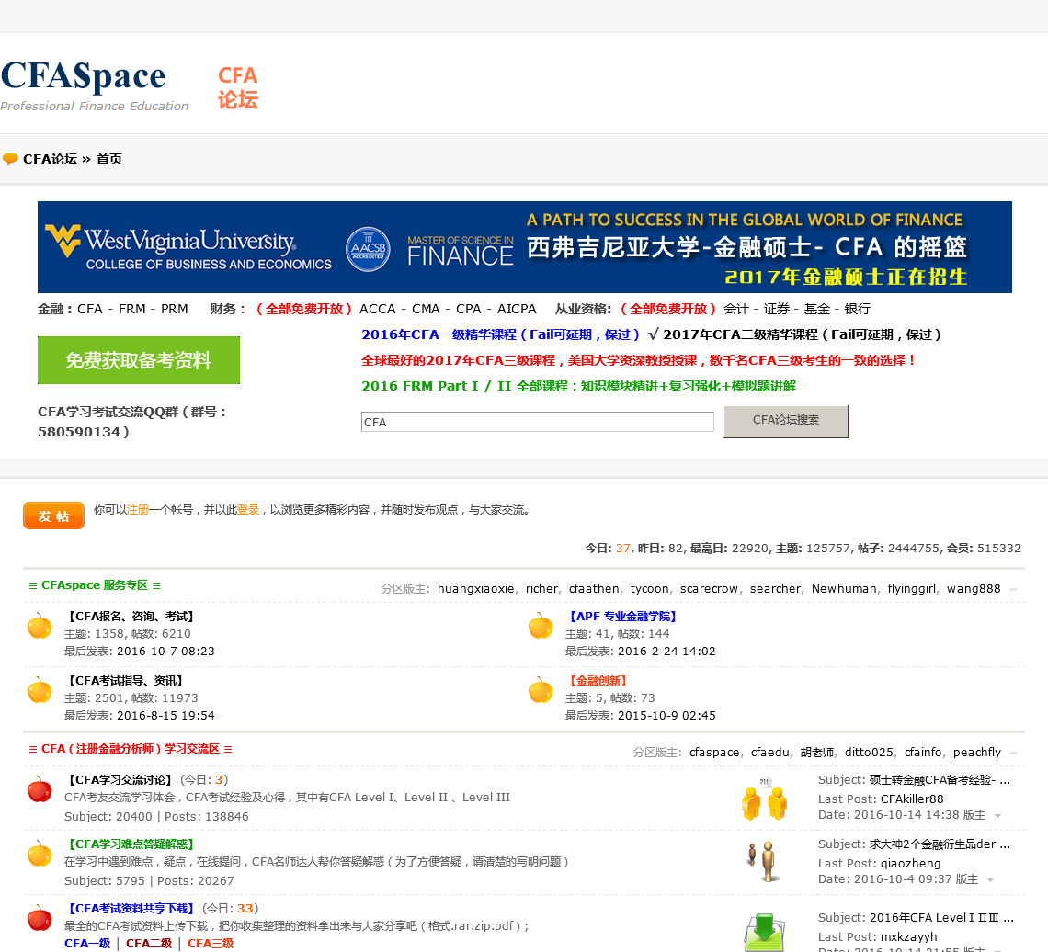Expand 版主 dropdown in CFA学习交流讨论 row

[997, 816]
